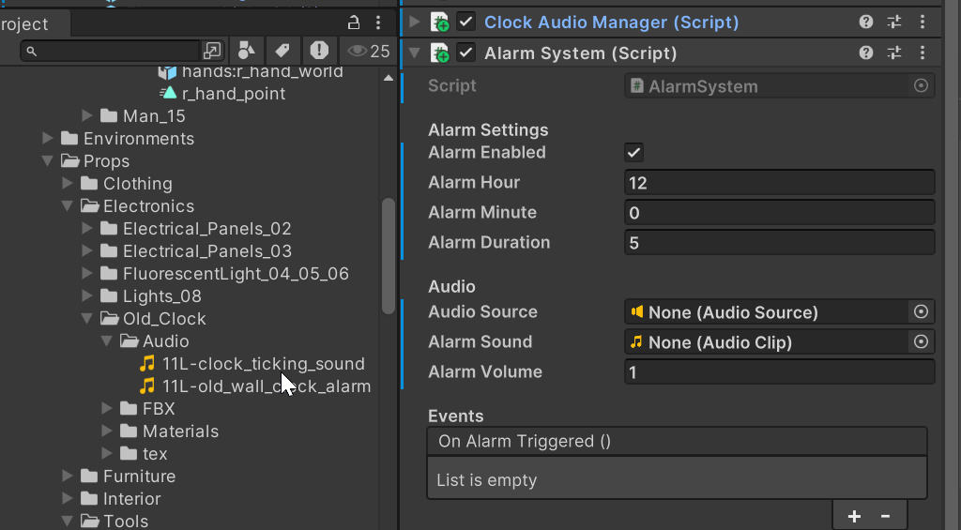Expand the Environments folder
Viewport: 961px width, 530px height.
48,138
